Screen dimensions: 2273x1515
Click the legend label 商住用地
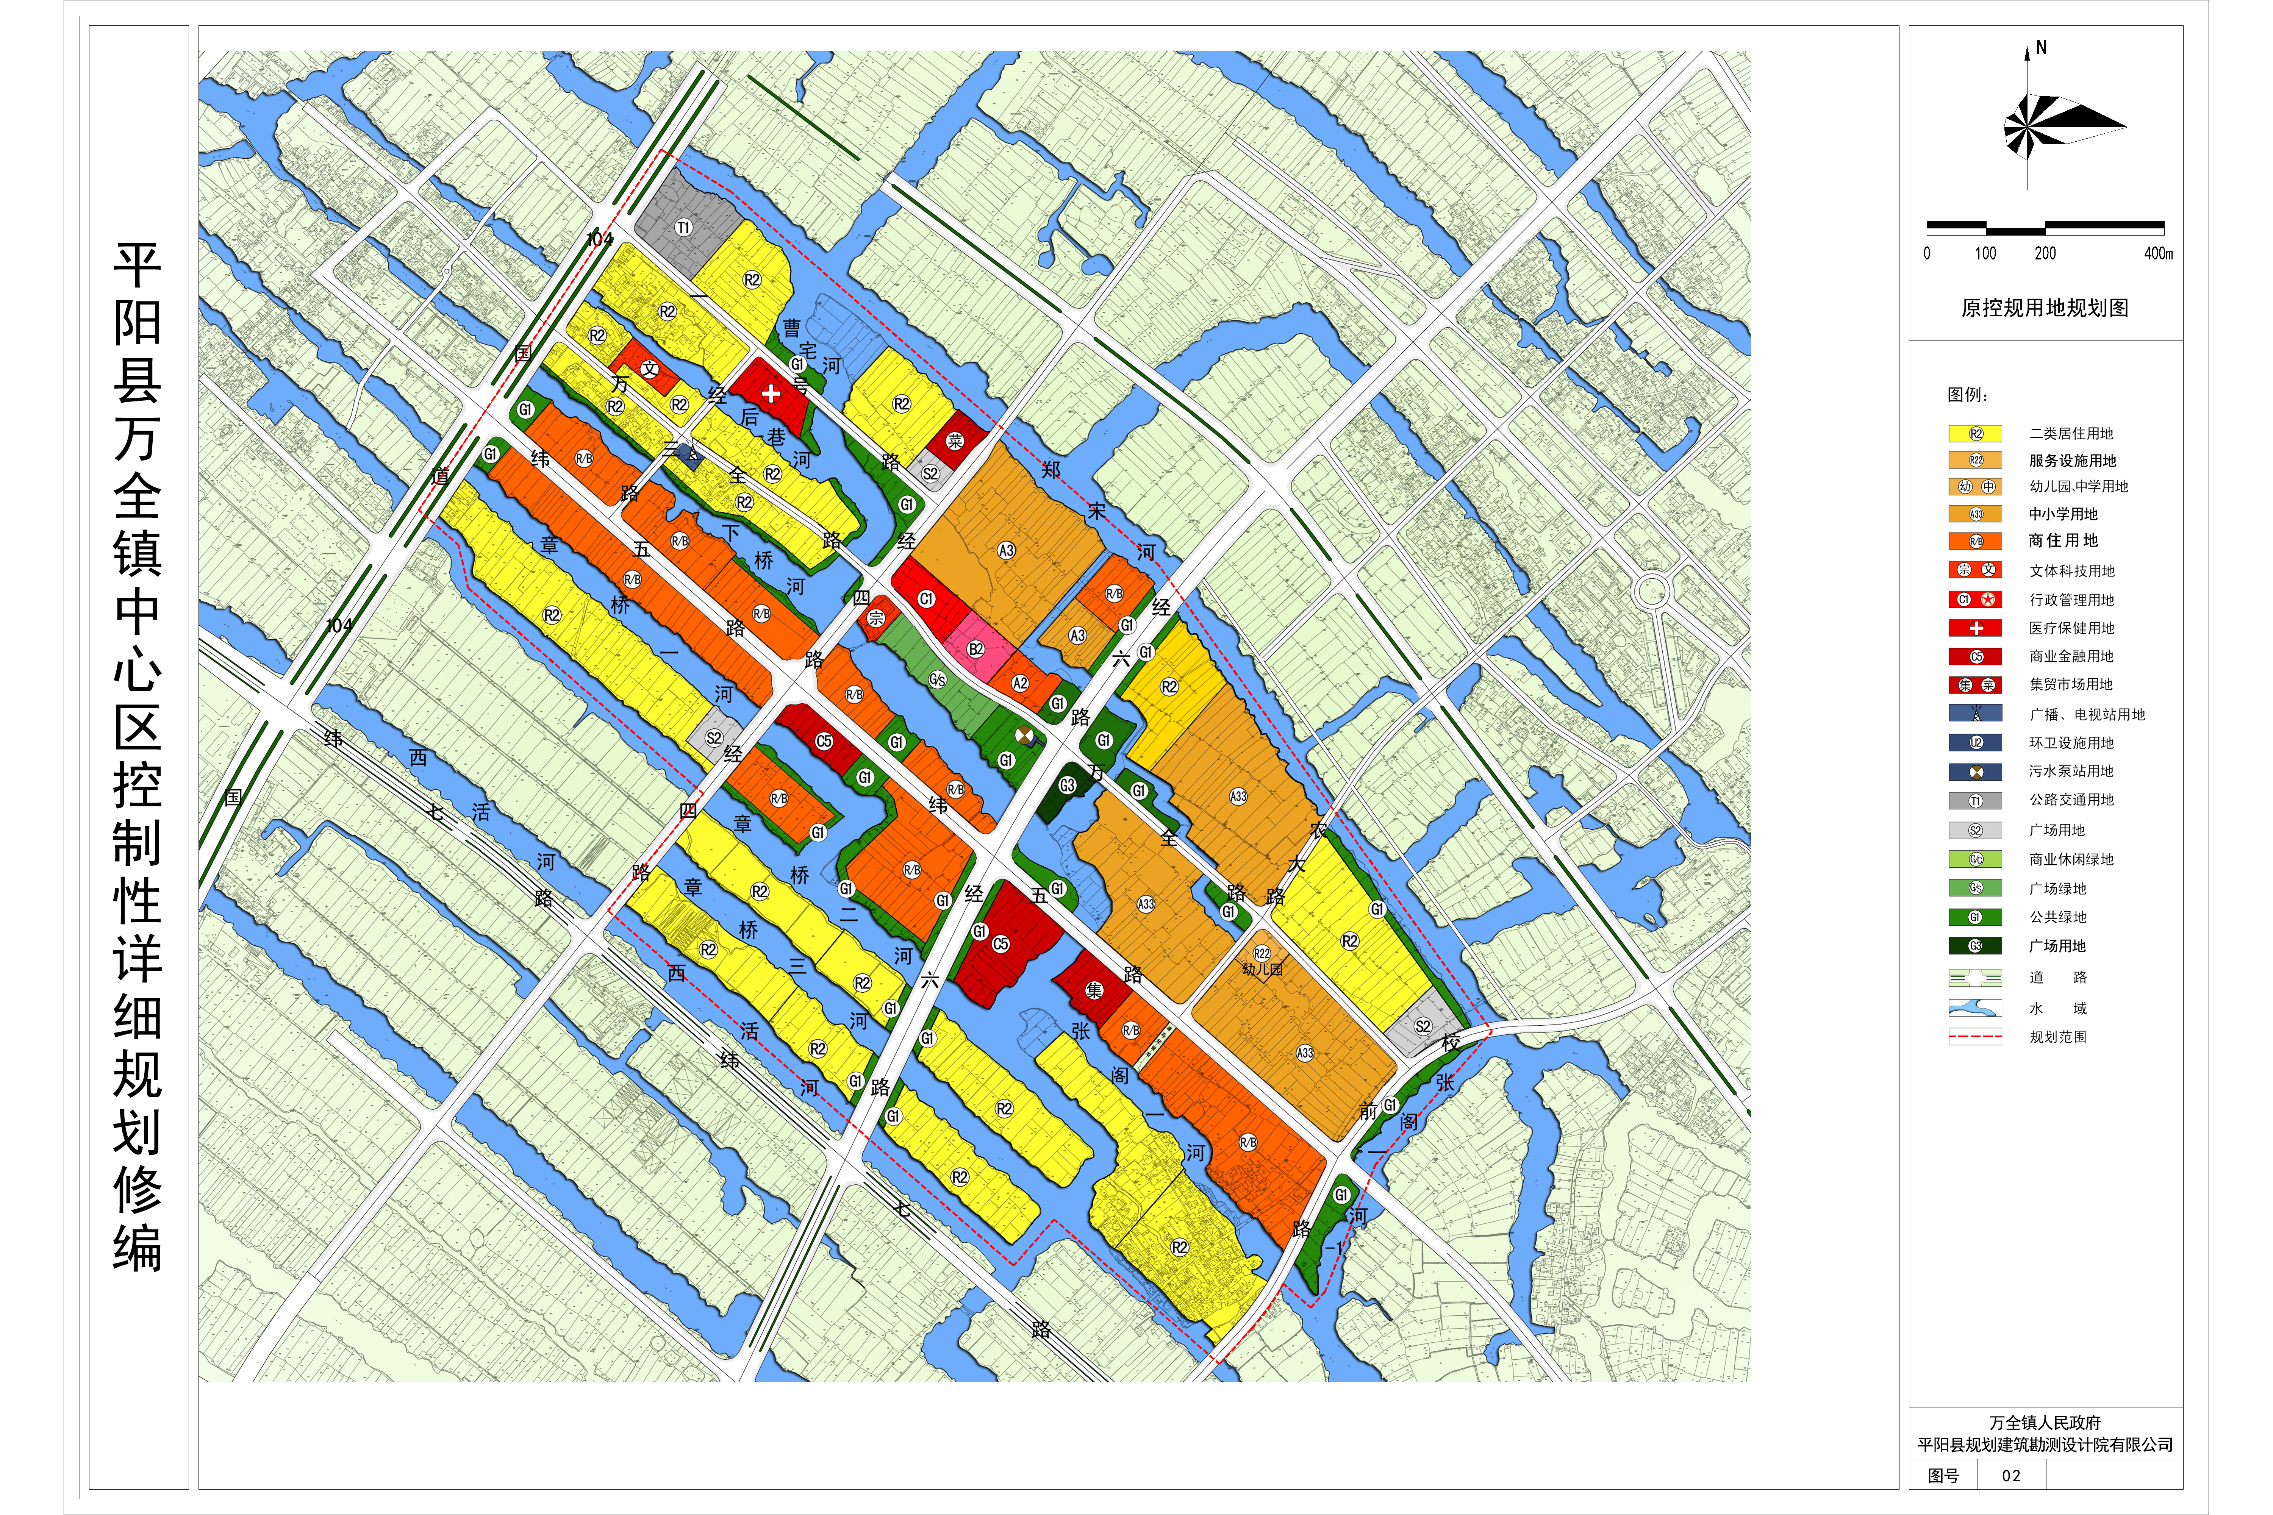[x=2063, y=541]
